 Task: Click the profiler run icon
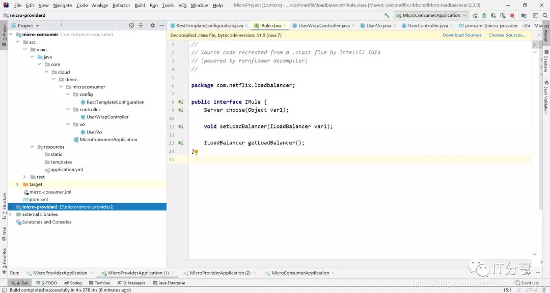[x=503, y=15]
